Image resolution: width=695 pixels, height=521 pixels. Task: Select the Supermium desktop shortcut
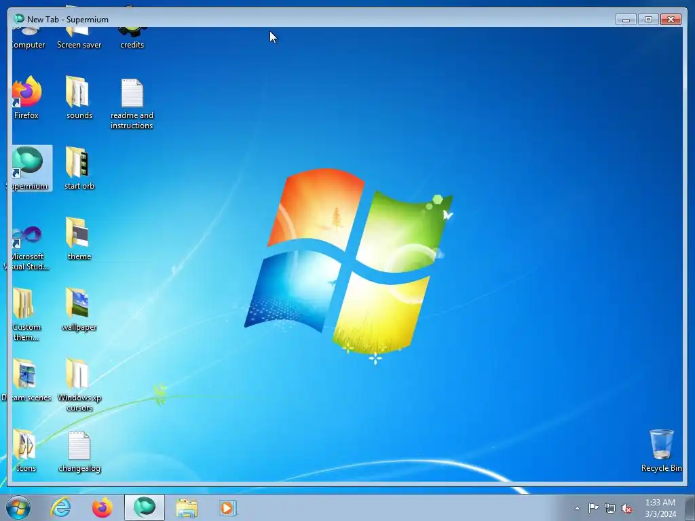click(29, 168)
